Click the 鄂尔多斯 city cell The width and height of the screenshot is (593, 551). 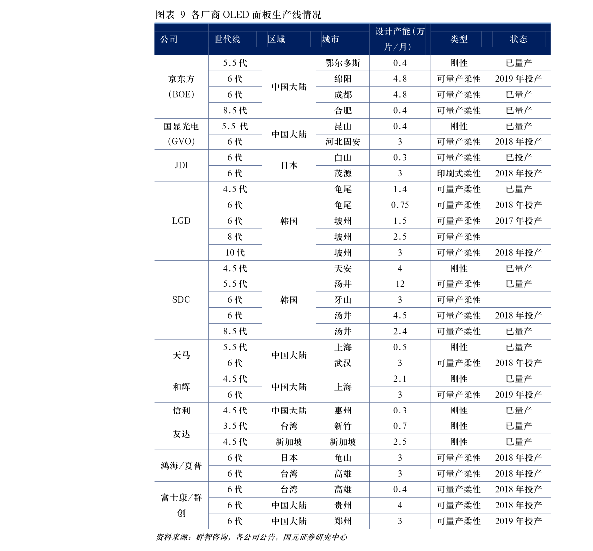343,63
